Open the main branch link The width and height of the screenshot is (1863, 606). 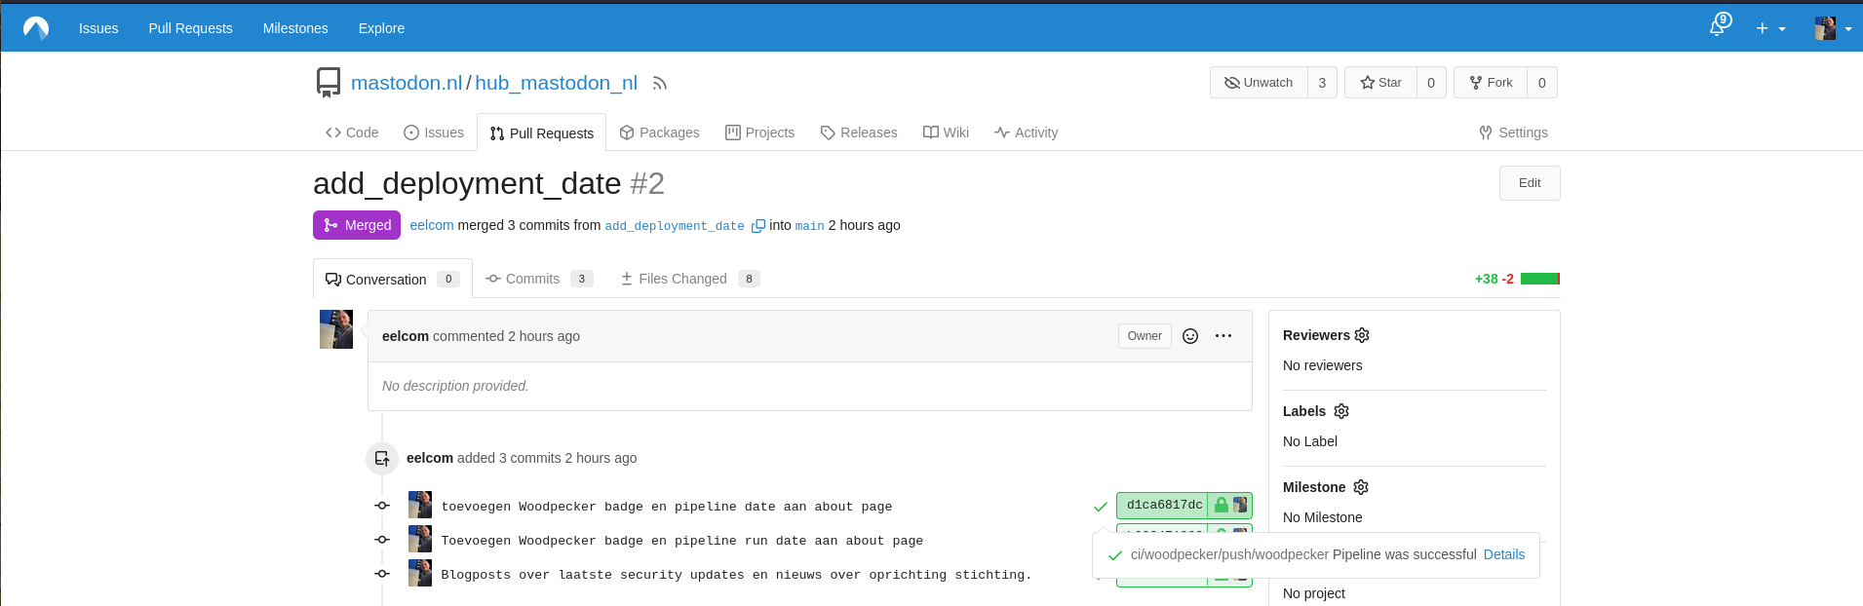pyautogui.click(x=809, y=226)
